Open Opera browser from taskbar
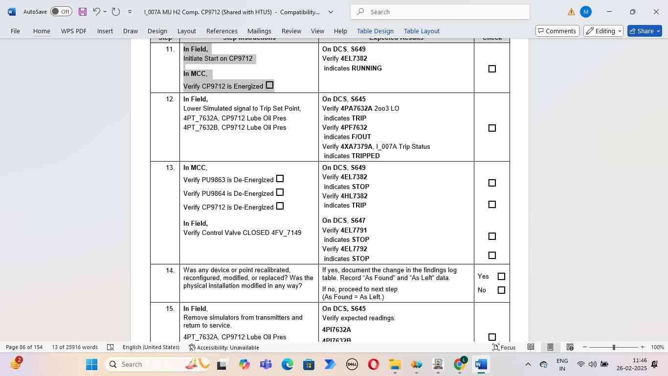The image size is (668, 376). pyautogui.click(x=374, y=364)
